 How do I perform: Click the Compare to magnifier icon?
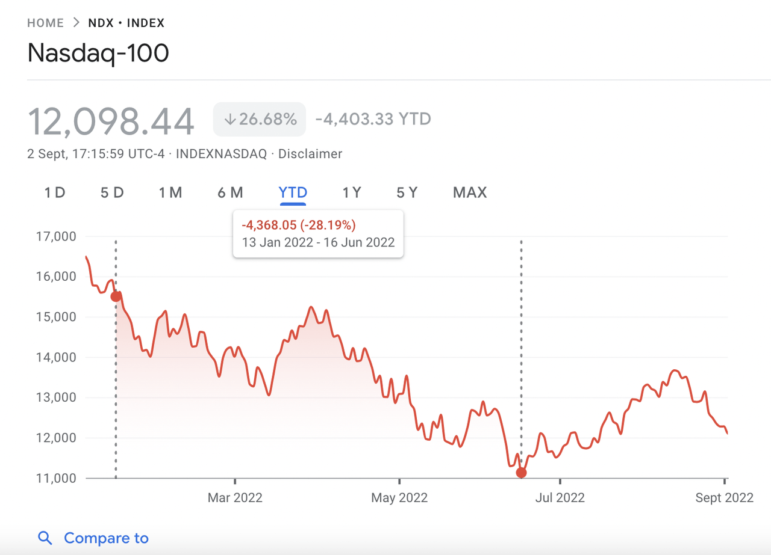coord(45,538)
